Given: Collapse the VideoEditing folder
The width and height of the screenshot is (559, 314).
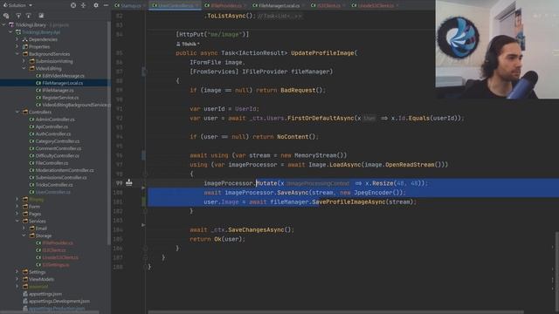Looking at the screenshot, I should coord(24,68).
